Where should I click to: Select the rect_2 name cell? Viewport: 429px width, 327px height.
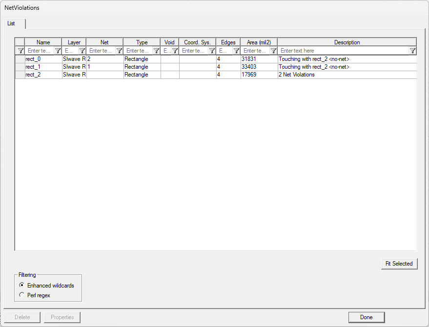(x=43, y=75)
